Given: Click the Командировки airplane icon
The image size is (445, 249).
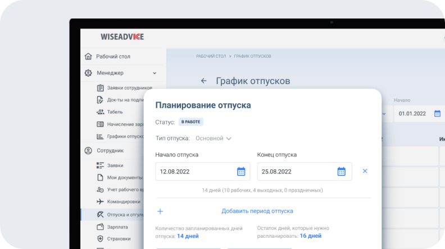Looking at the screenshot, I should click(100, 202).
